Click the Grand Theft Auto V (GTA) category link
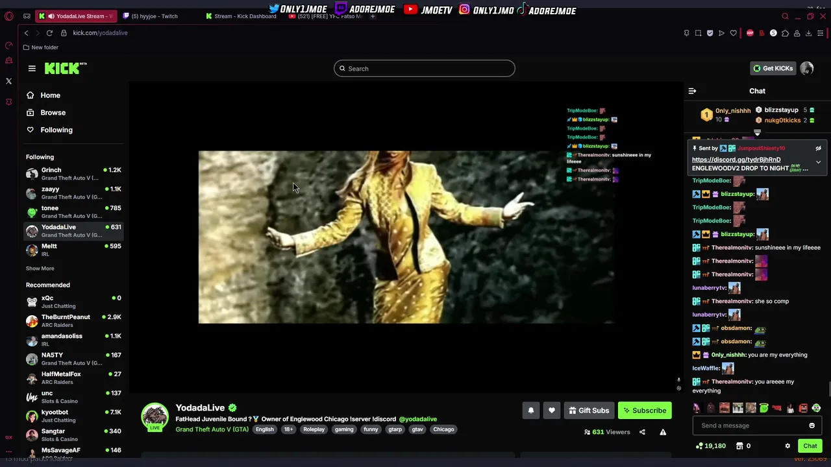The image size is (831, 467). tap(212, 429)
